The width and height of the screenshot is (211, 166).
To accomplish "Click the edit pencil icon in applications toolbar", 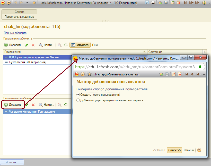I will (x=27, y=45).
